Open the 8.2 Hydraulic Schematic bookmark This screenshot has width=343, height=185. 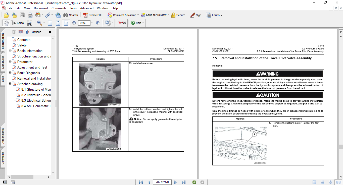36,95
